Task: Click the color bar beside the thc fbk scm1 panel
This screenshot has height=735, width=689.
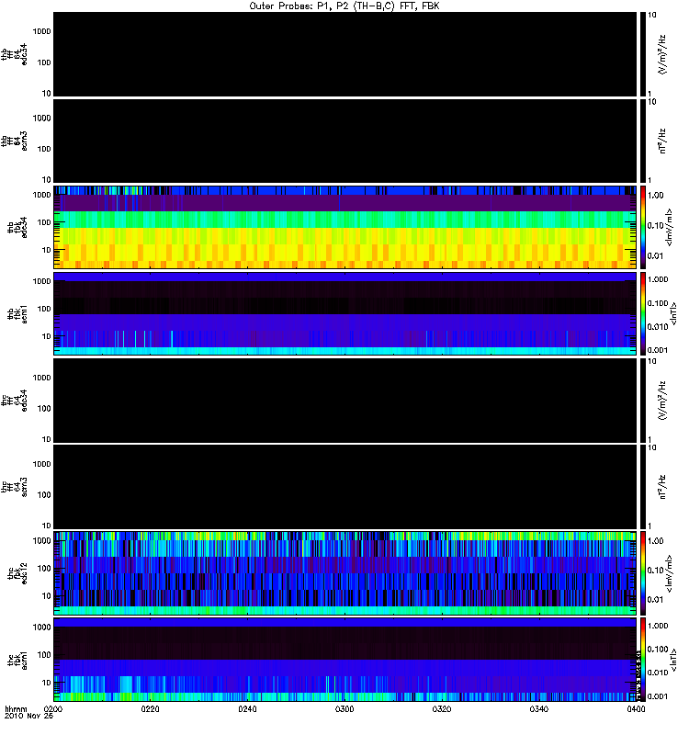Action: pyautogui.click(x=643, y=660)
